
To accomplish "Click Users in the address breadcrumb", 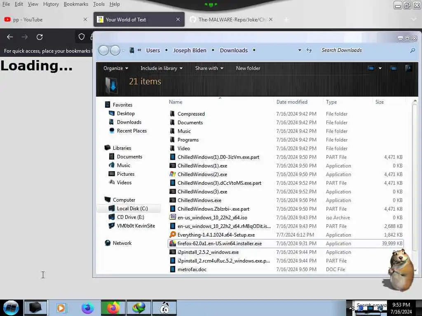I will [x=153, y=50].
